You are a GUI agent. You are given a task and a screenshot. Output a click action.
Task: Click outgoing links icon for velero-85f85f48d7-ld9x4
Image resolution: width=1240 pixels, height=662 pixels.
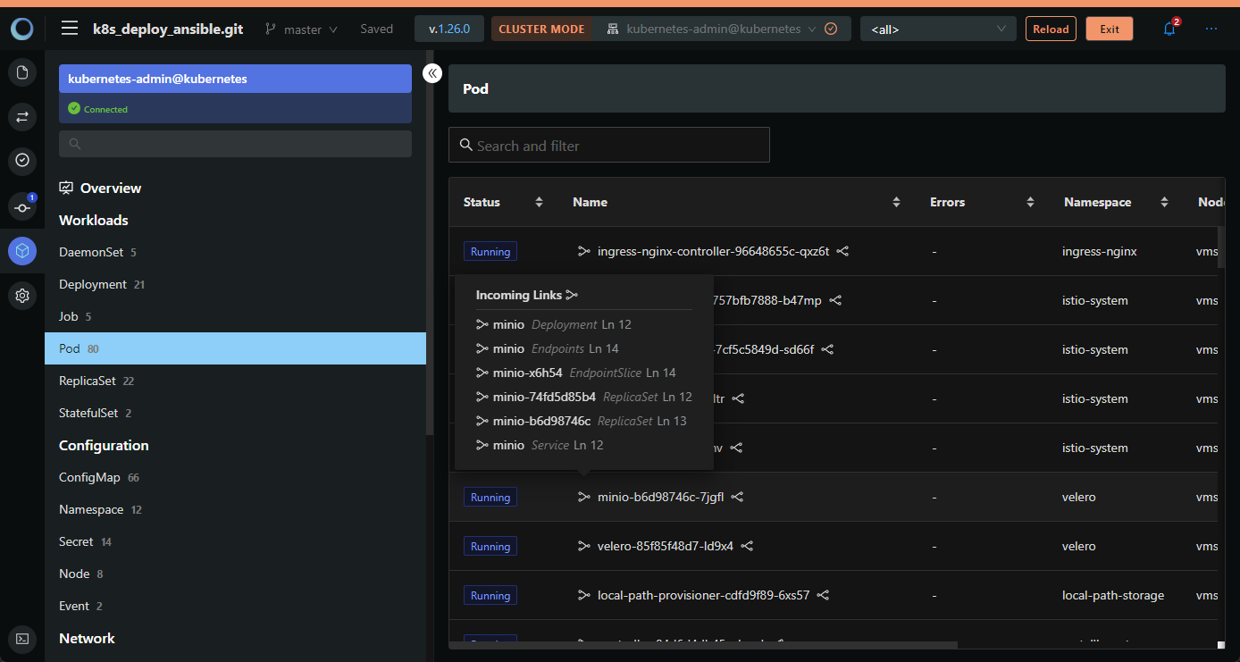(x=747, y=547)
